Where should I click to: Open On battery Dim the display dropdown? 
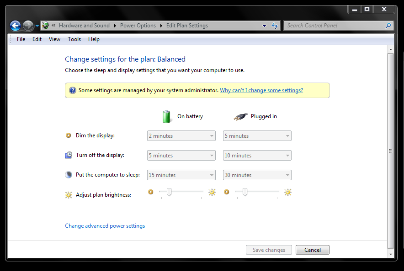181,136
